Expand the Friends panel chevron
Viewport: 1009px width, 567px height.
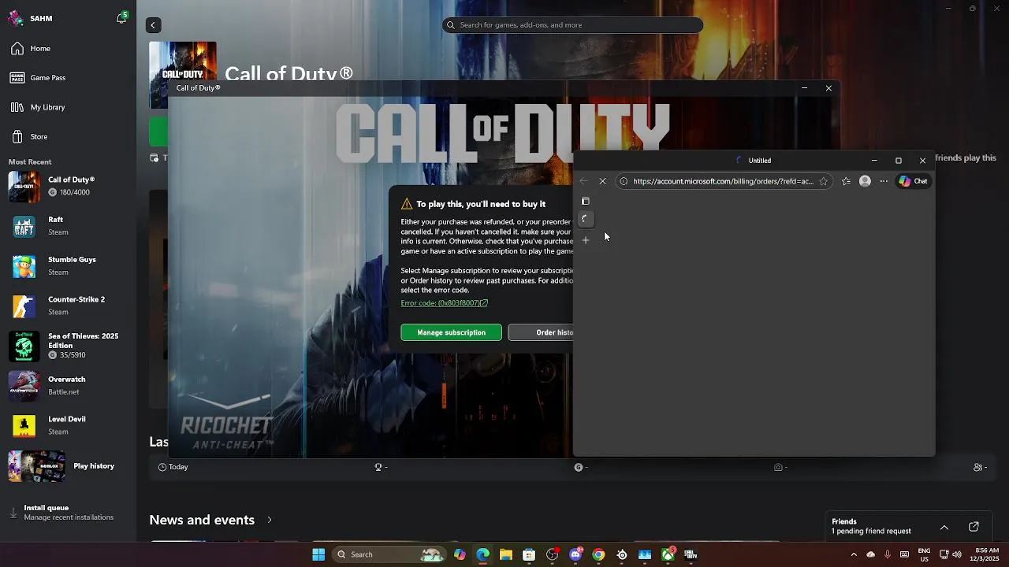click(x=944, y=527)
